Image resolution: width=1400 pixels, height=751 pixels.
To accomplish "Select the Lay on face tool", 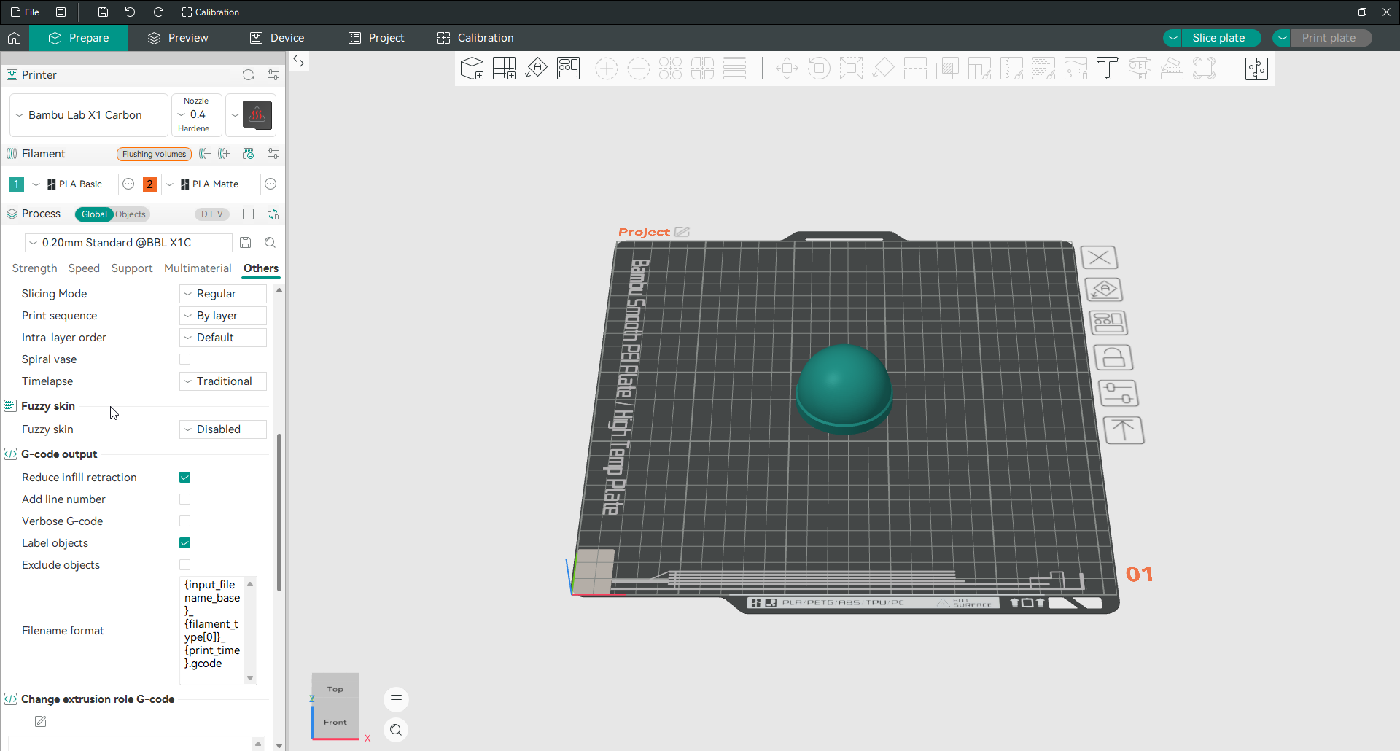I will 883,69.
